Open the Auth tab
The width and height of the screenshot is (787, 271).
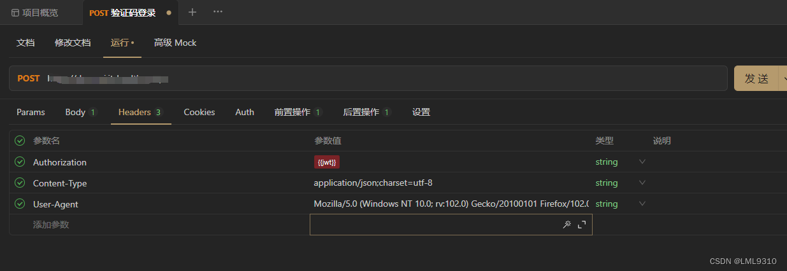[245, 112]
